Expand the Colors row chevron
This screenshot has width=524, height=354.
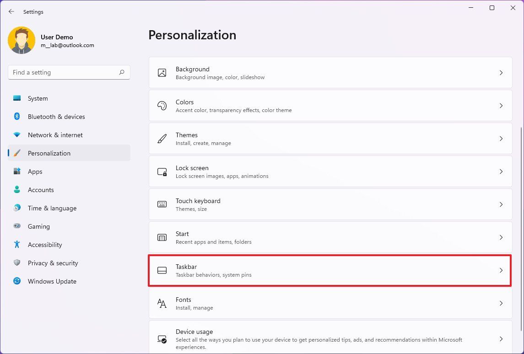click(x=501, y=105)
